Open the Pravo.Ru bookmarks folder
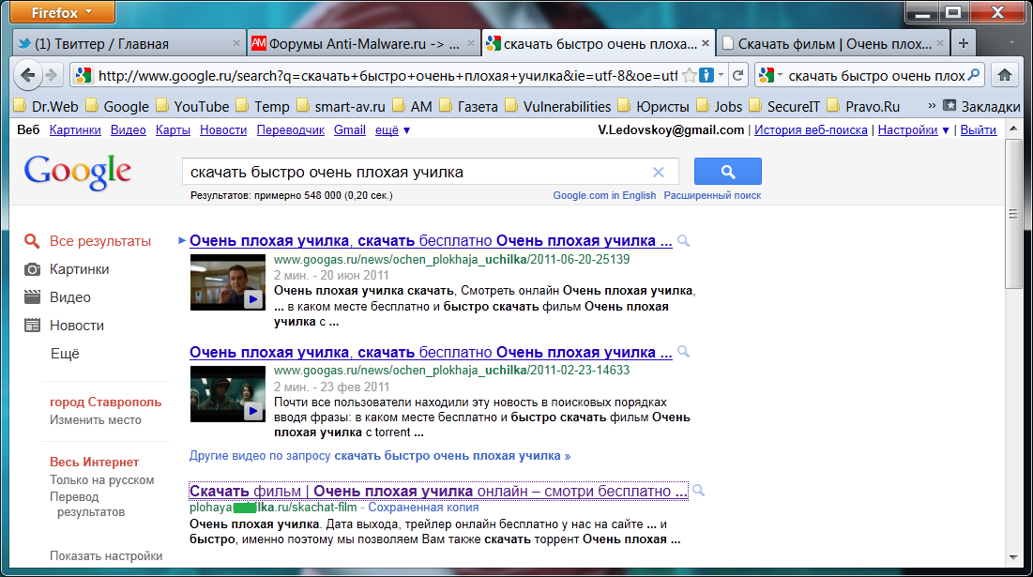This screenshot has width=1033, height=577. point(863,106)
